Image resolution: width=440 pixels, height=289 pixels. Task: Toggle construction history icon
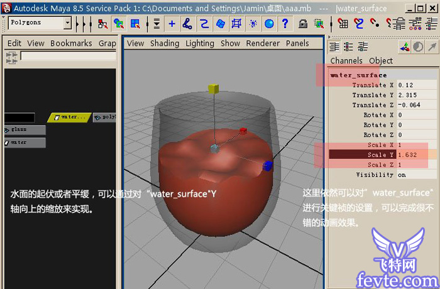pos(432,24)
